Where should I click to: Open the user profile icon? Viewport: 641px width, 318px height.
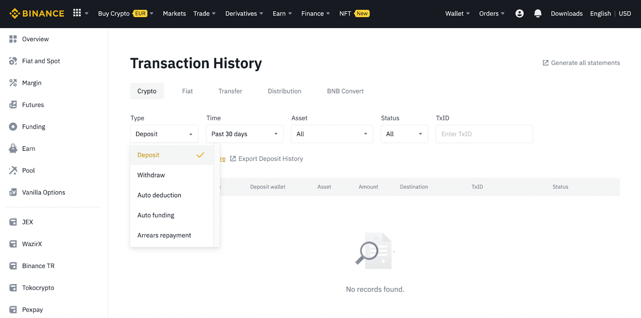point(520,14)
